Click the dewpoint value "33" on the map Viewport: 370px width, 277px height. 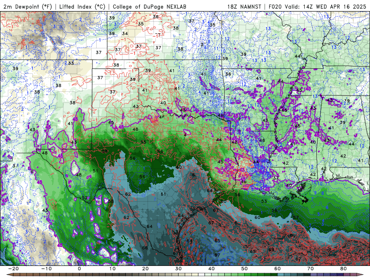pyautogui.click(x=71, y=63)
